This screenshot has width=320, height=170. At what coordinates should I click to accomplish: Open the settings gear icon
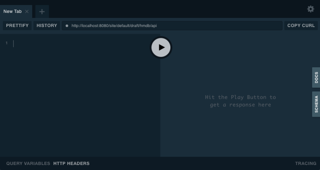tap(310, 9)
